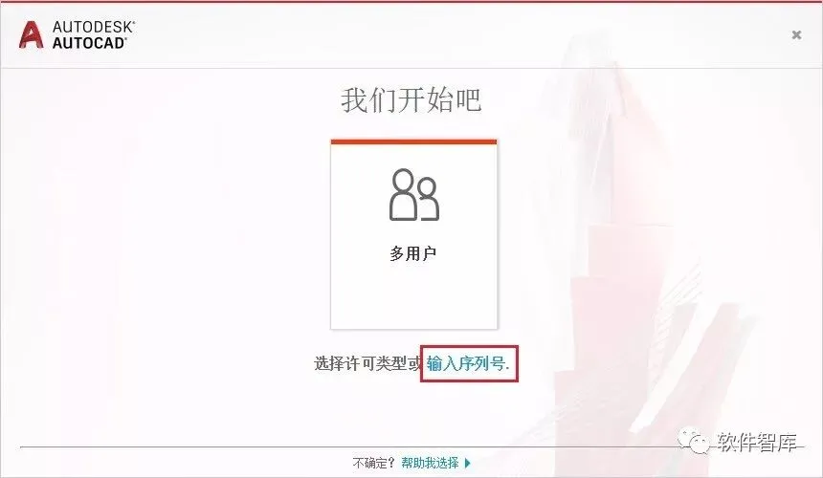Click the two-person multi-user icon
Screen dimensions: 823x478
click(414, 194)
